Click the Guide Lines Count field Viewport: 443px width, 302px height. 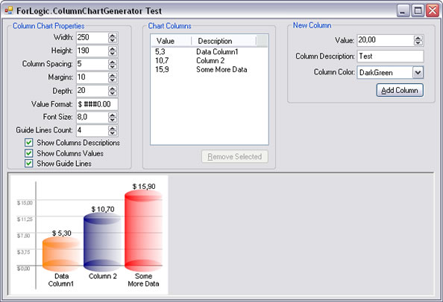click(x=92, y=130)
